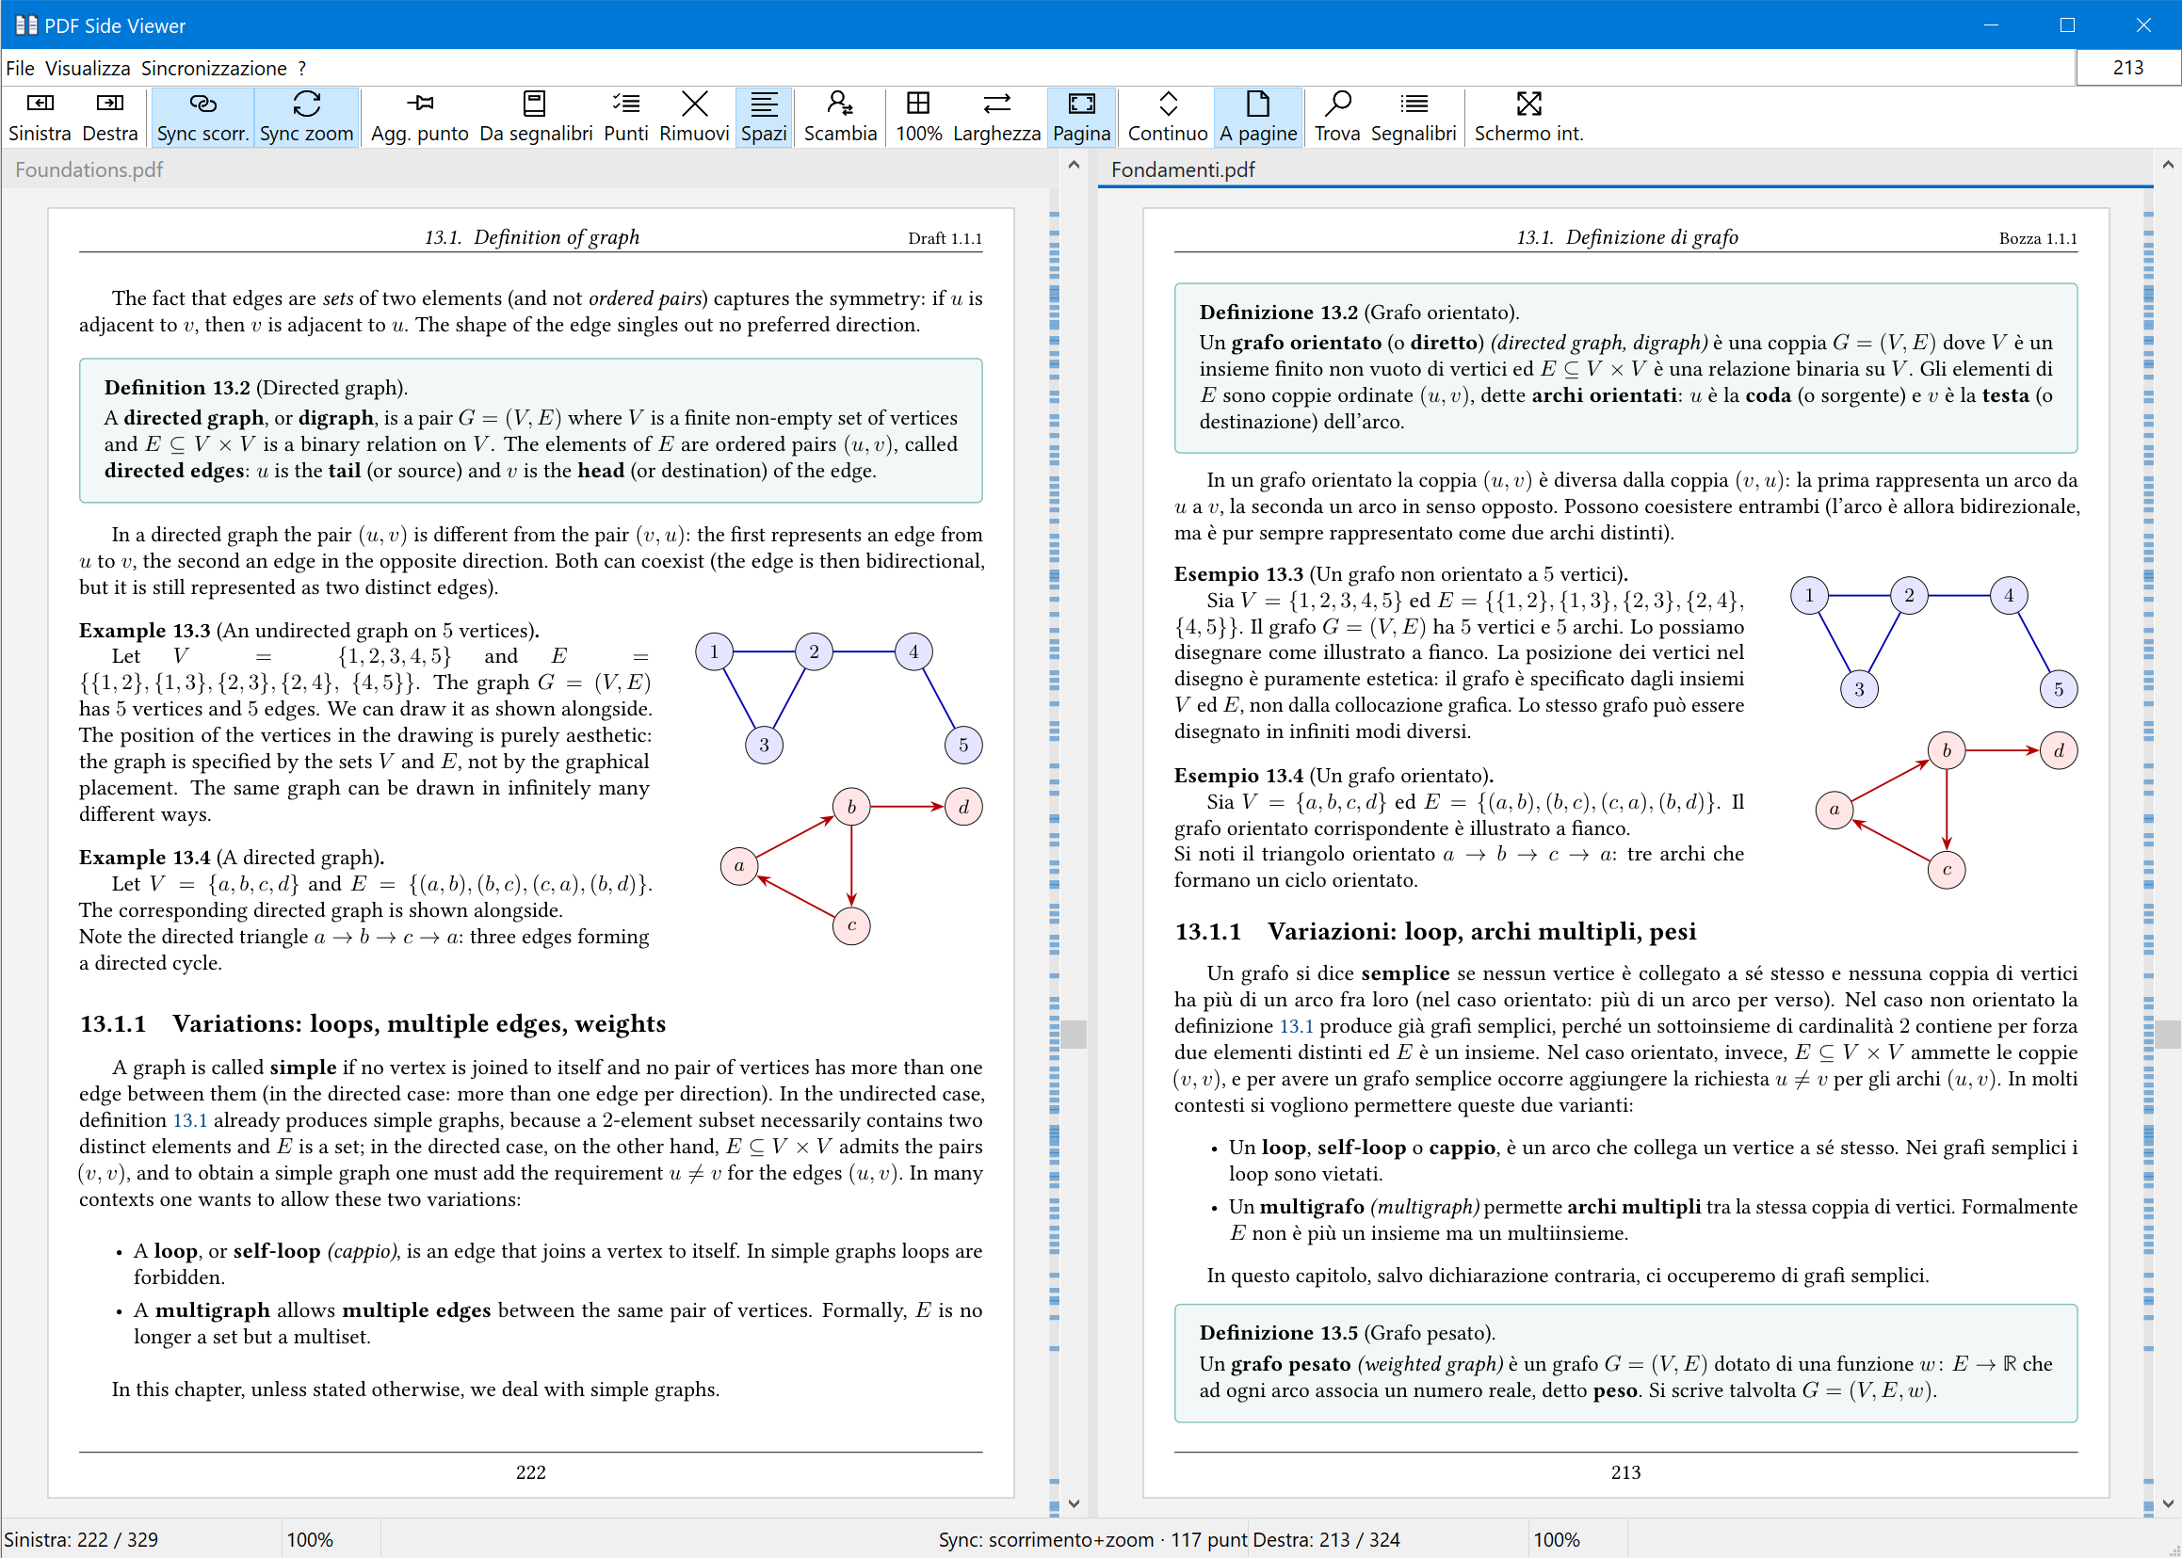Viewport: 2182px width, 1558px height.
Task: Click Agg. punto to add sync point
Action: pos(419,116)
